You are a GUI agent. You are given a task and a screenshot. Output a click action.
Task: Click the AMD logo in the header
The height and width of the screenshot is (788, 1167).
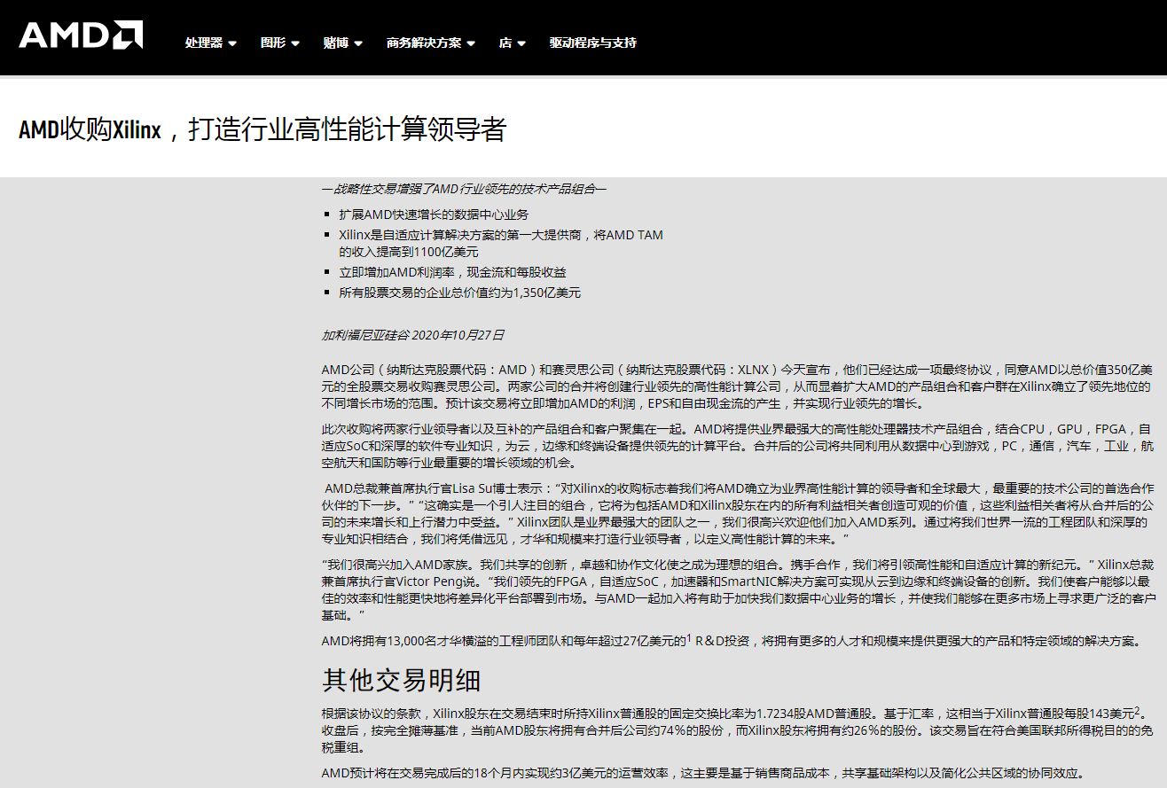pos(81,35)
